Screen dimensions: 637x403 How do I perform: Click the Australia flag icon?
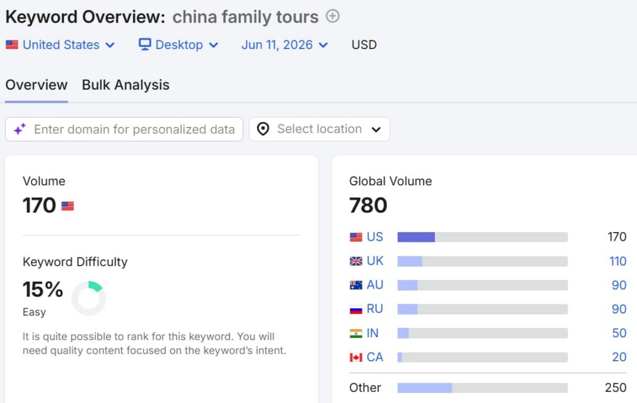[356, 285]
